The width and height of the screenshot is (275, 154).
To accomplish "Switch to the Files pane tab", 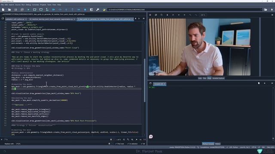I will [x=205, y=78].
